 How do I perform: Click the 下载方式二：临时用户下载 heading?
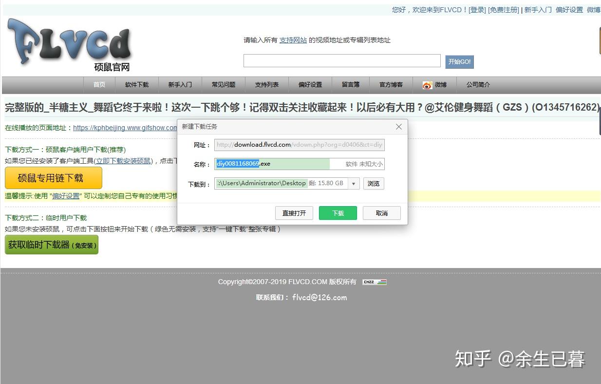pyautogui.click(x=46, y=218)
